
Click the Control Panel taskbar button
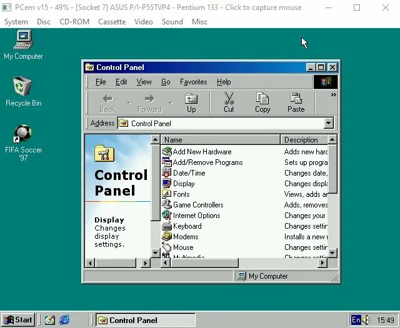[x=146, y=320]
